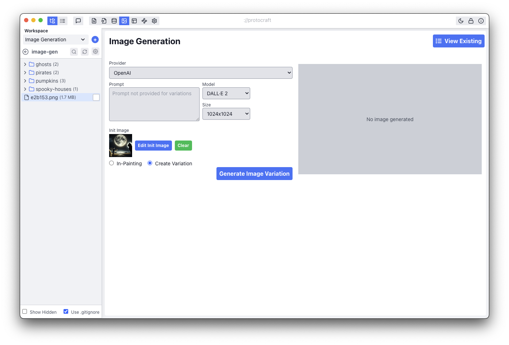509x345 pixels.
Task: Search files using the magnifier icon
Action: (x=74, y=52)
